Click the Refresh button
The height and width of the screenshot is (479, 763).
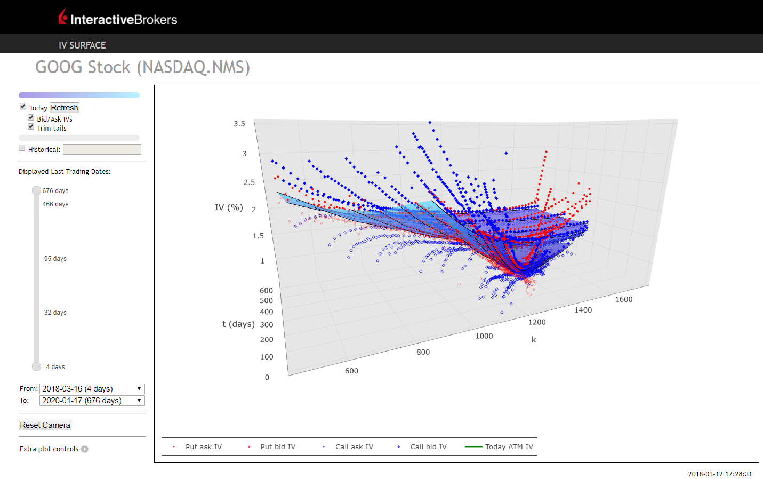65,108
